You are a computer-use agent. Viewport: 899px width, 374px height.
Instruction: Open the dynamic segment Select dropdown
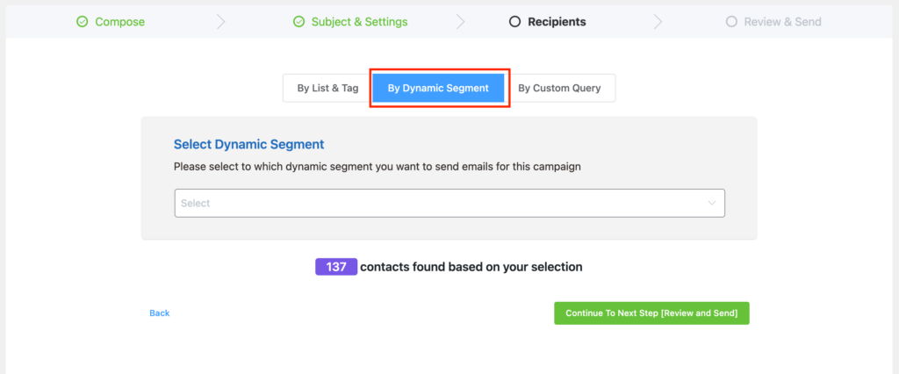coord(449,203)
